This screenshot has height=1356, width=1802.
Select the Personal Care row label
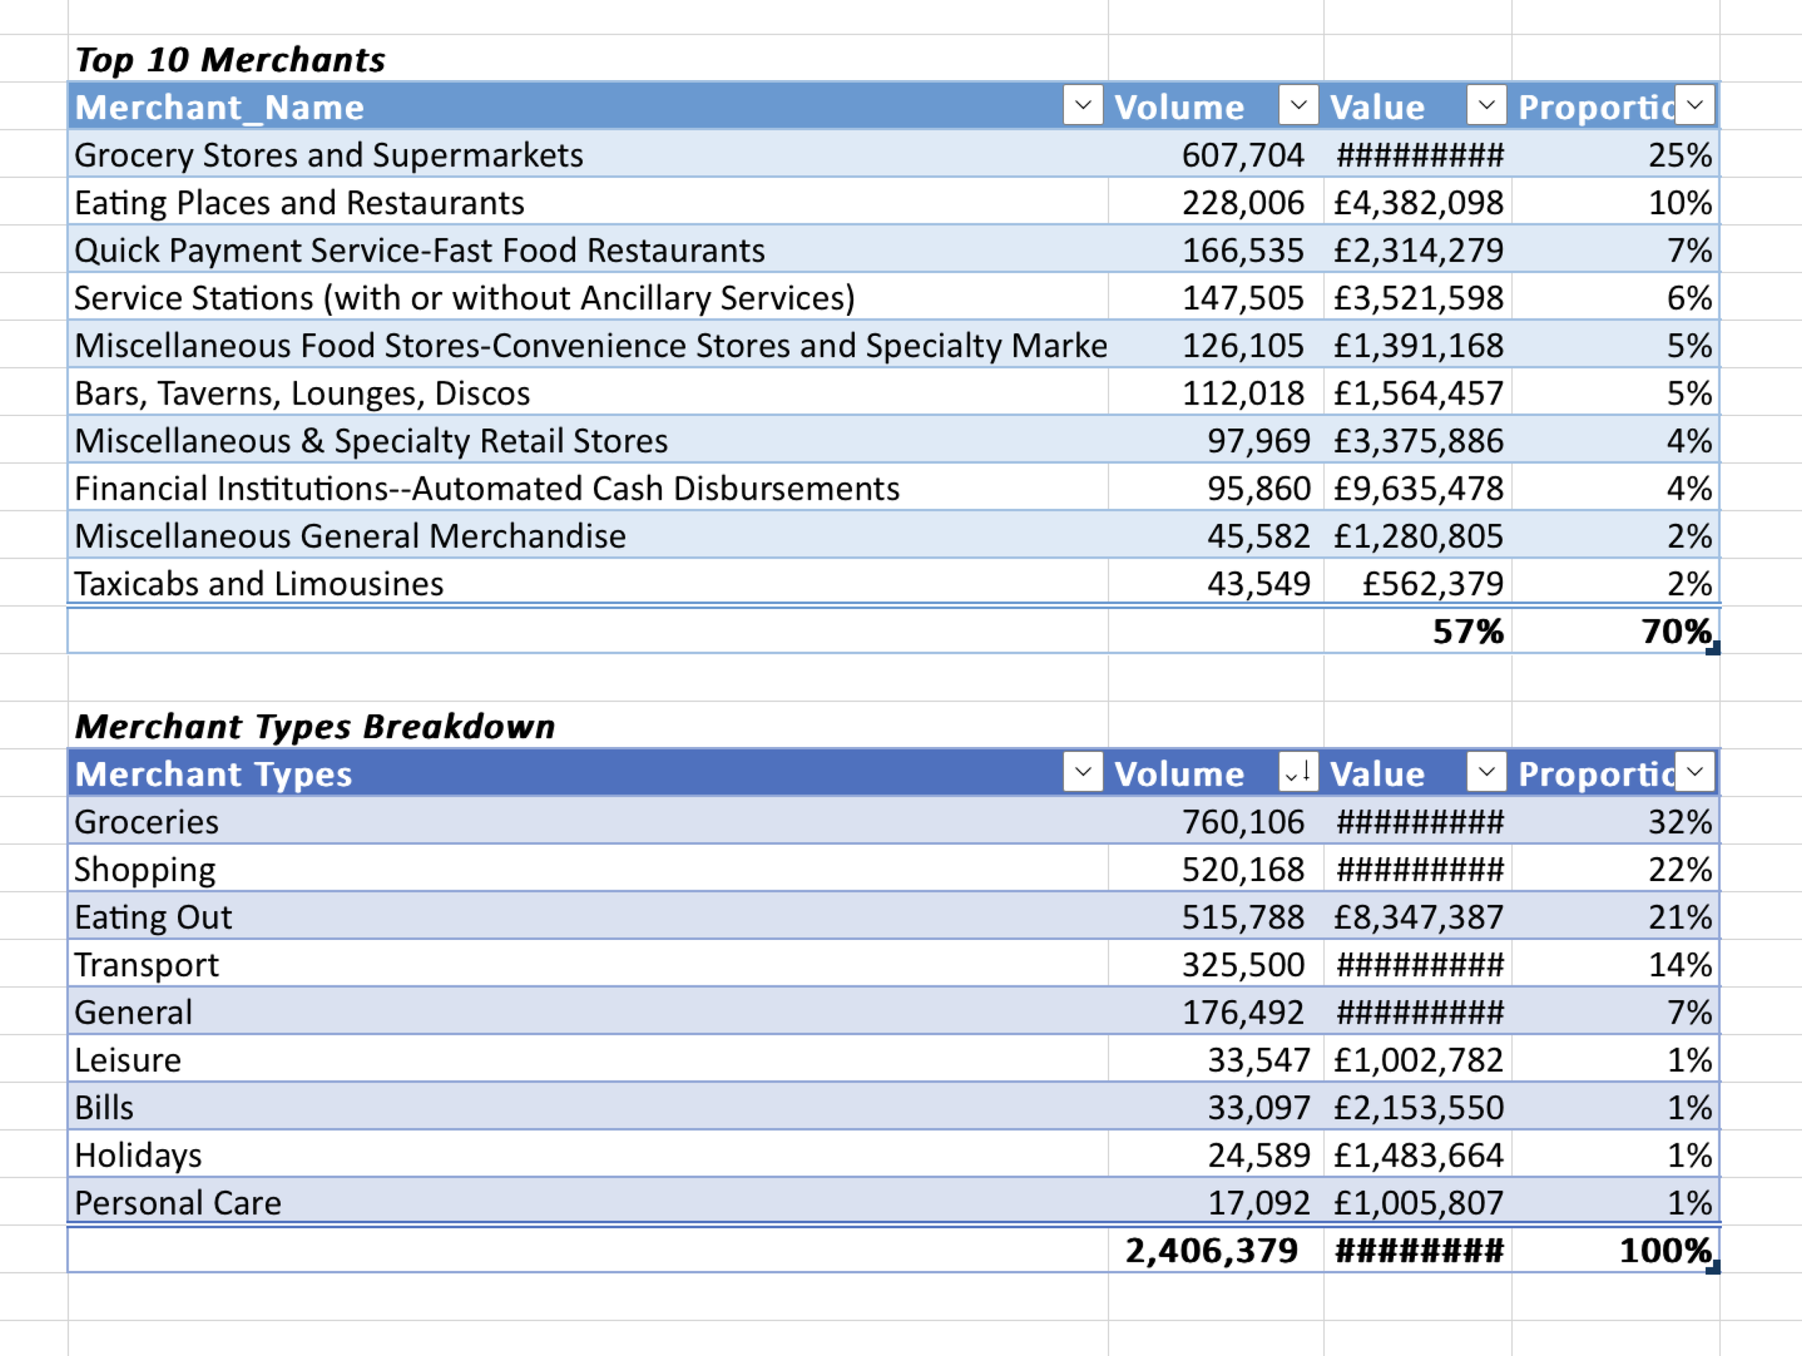pos(177,1202)
